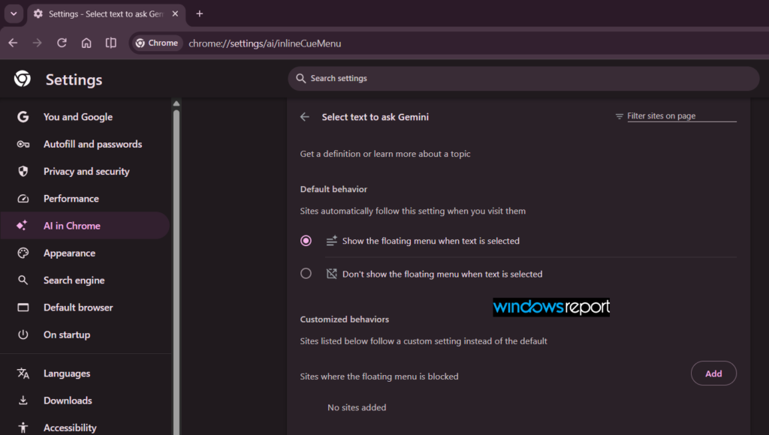Click the Search engine magnifier icon
This screenshot has width=769, height=435.
(23, 280)
